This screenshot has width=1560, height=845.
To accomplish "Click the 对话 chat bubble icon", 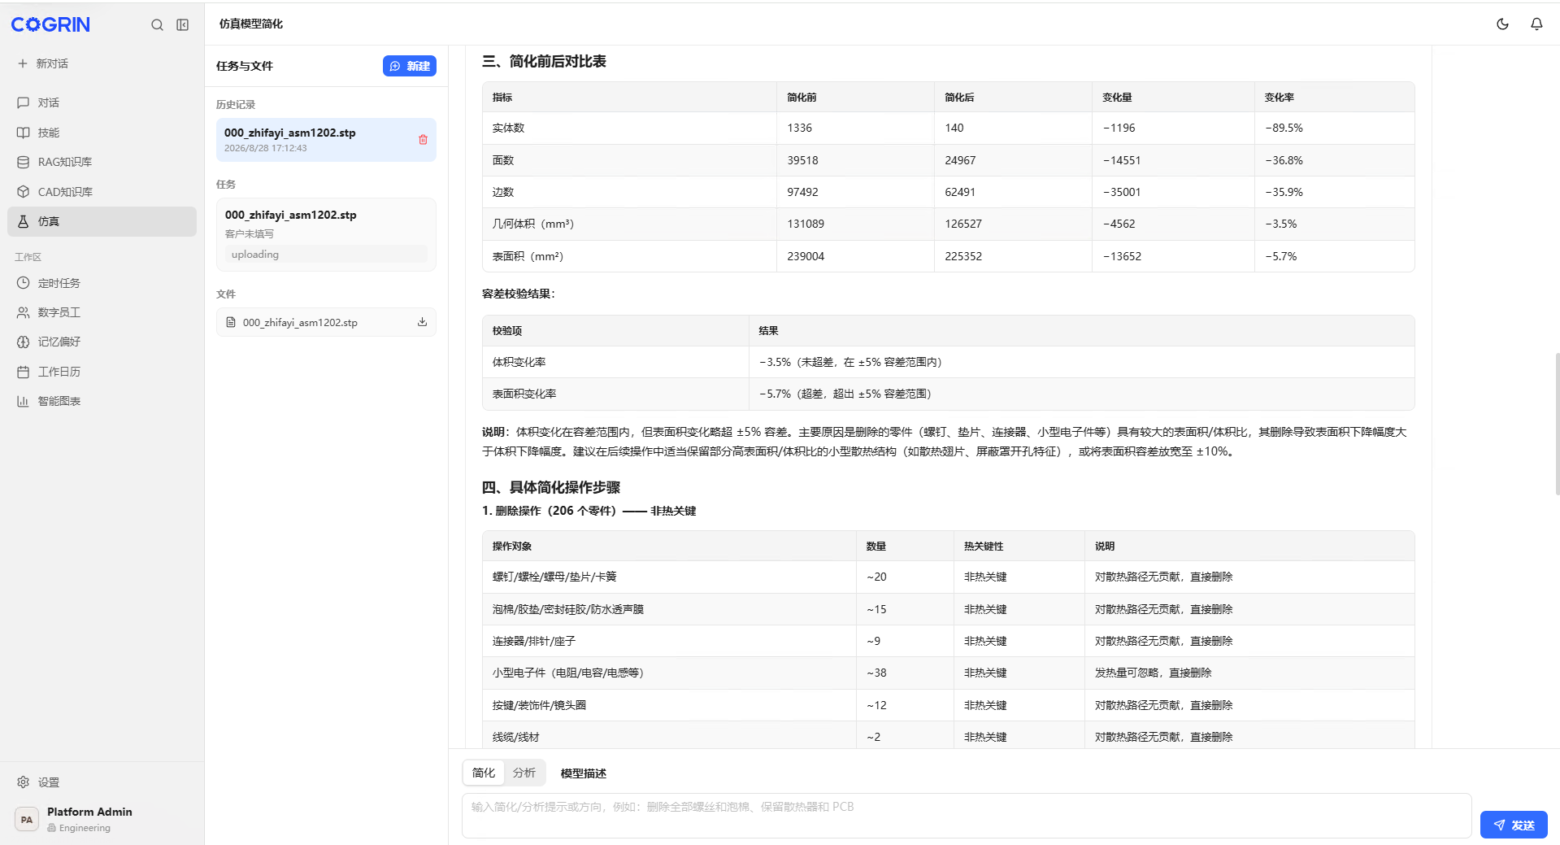I will coord(24,102).
